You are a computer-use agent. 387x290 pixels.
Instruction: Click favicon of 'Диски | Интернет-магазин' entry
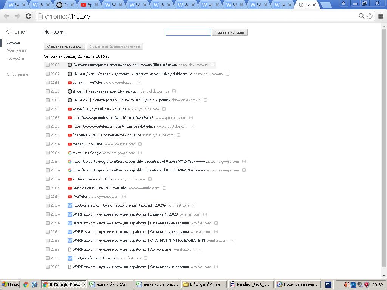[x=70, y=91]
